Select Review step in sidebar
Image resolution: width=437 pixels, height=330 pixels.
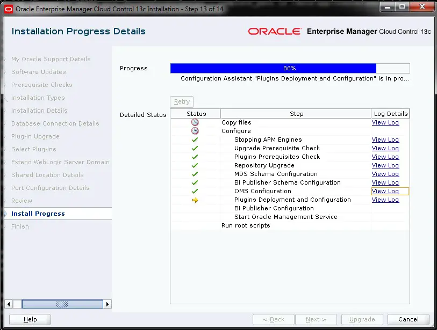point(22,201)
